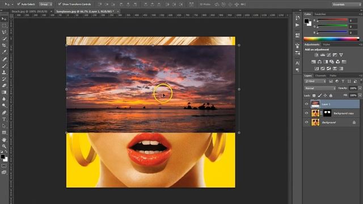This screenshot has height=204, width=363.
Task: Toggle Show Transform Controls checkbox
Action: pos(60,4)
